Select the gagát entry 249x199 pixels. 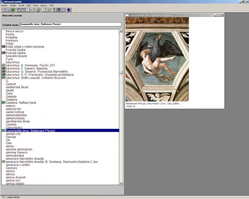coord(10,90)
